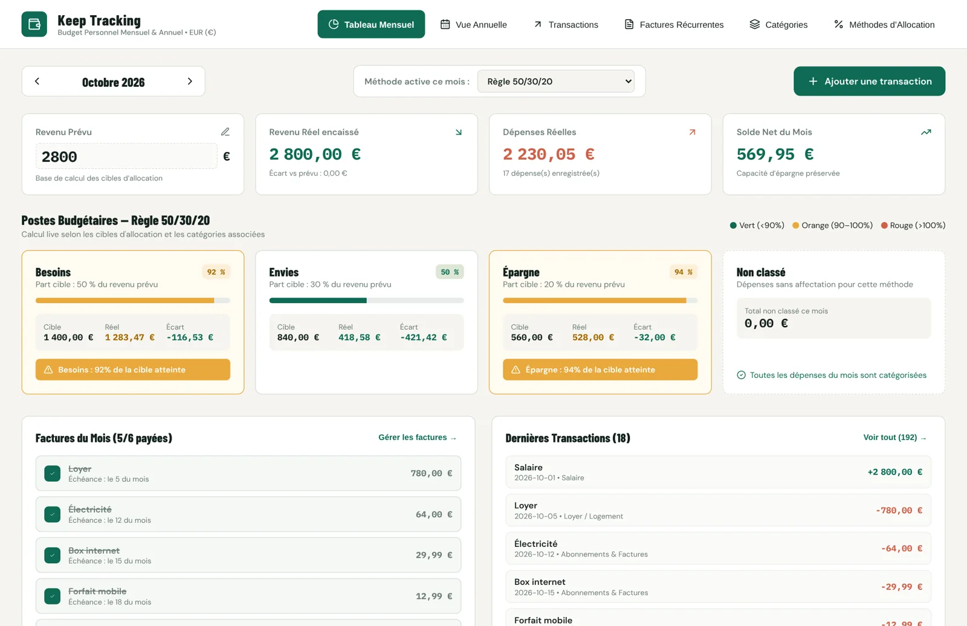Click Voir tout (192) link
The image size is (967, 626).
[x=895, y=437]
